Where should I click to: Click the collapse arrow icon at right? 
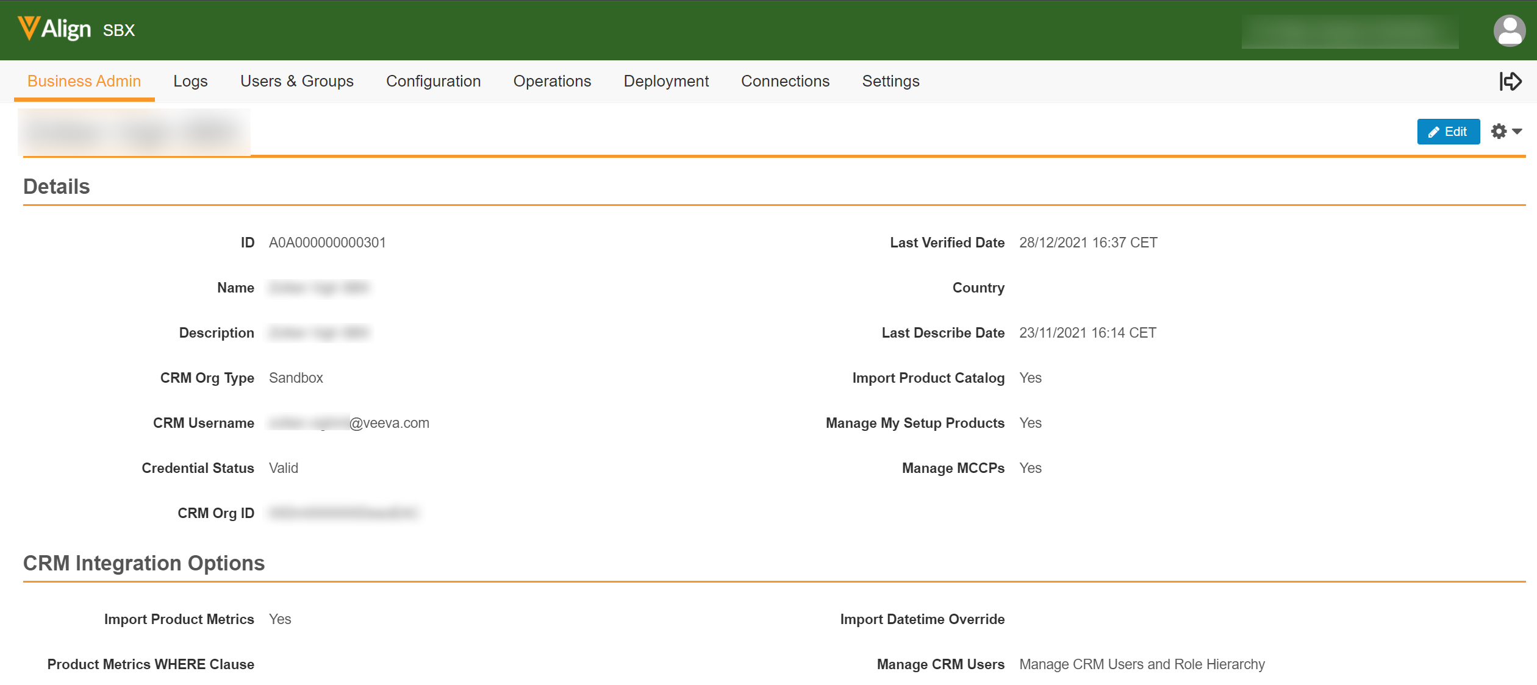coord(1510,81)
